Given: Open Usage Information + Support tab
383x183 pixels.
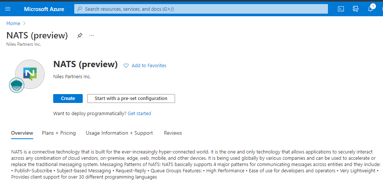Looking at the screenshot, I should [x=119, y=133].
